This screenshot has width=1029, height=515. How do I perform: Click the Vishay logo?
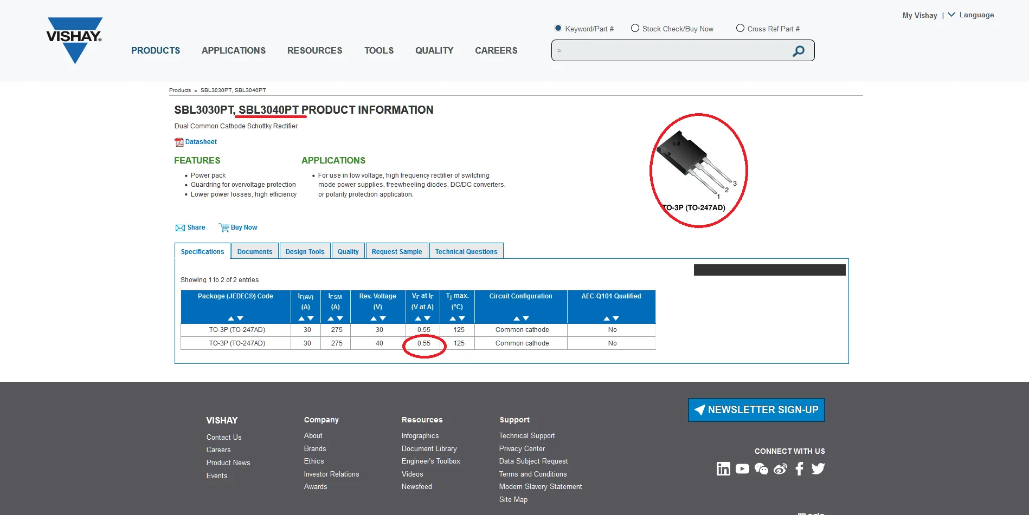click(75, 40)
